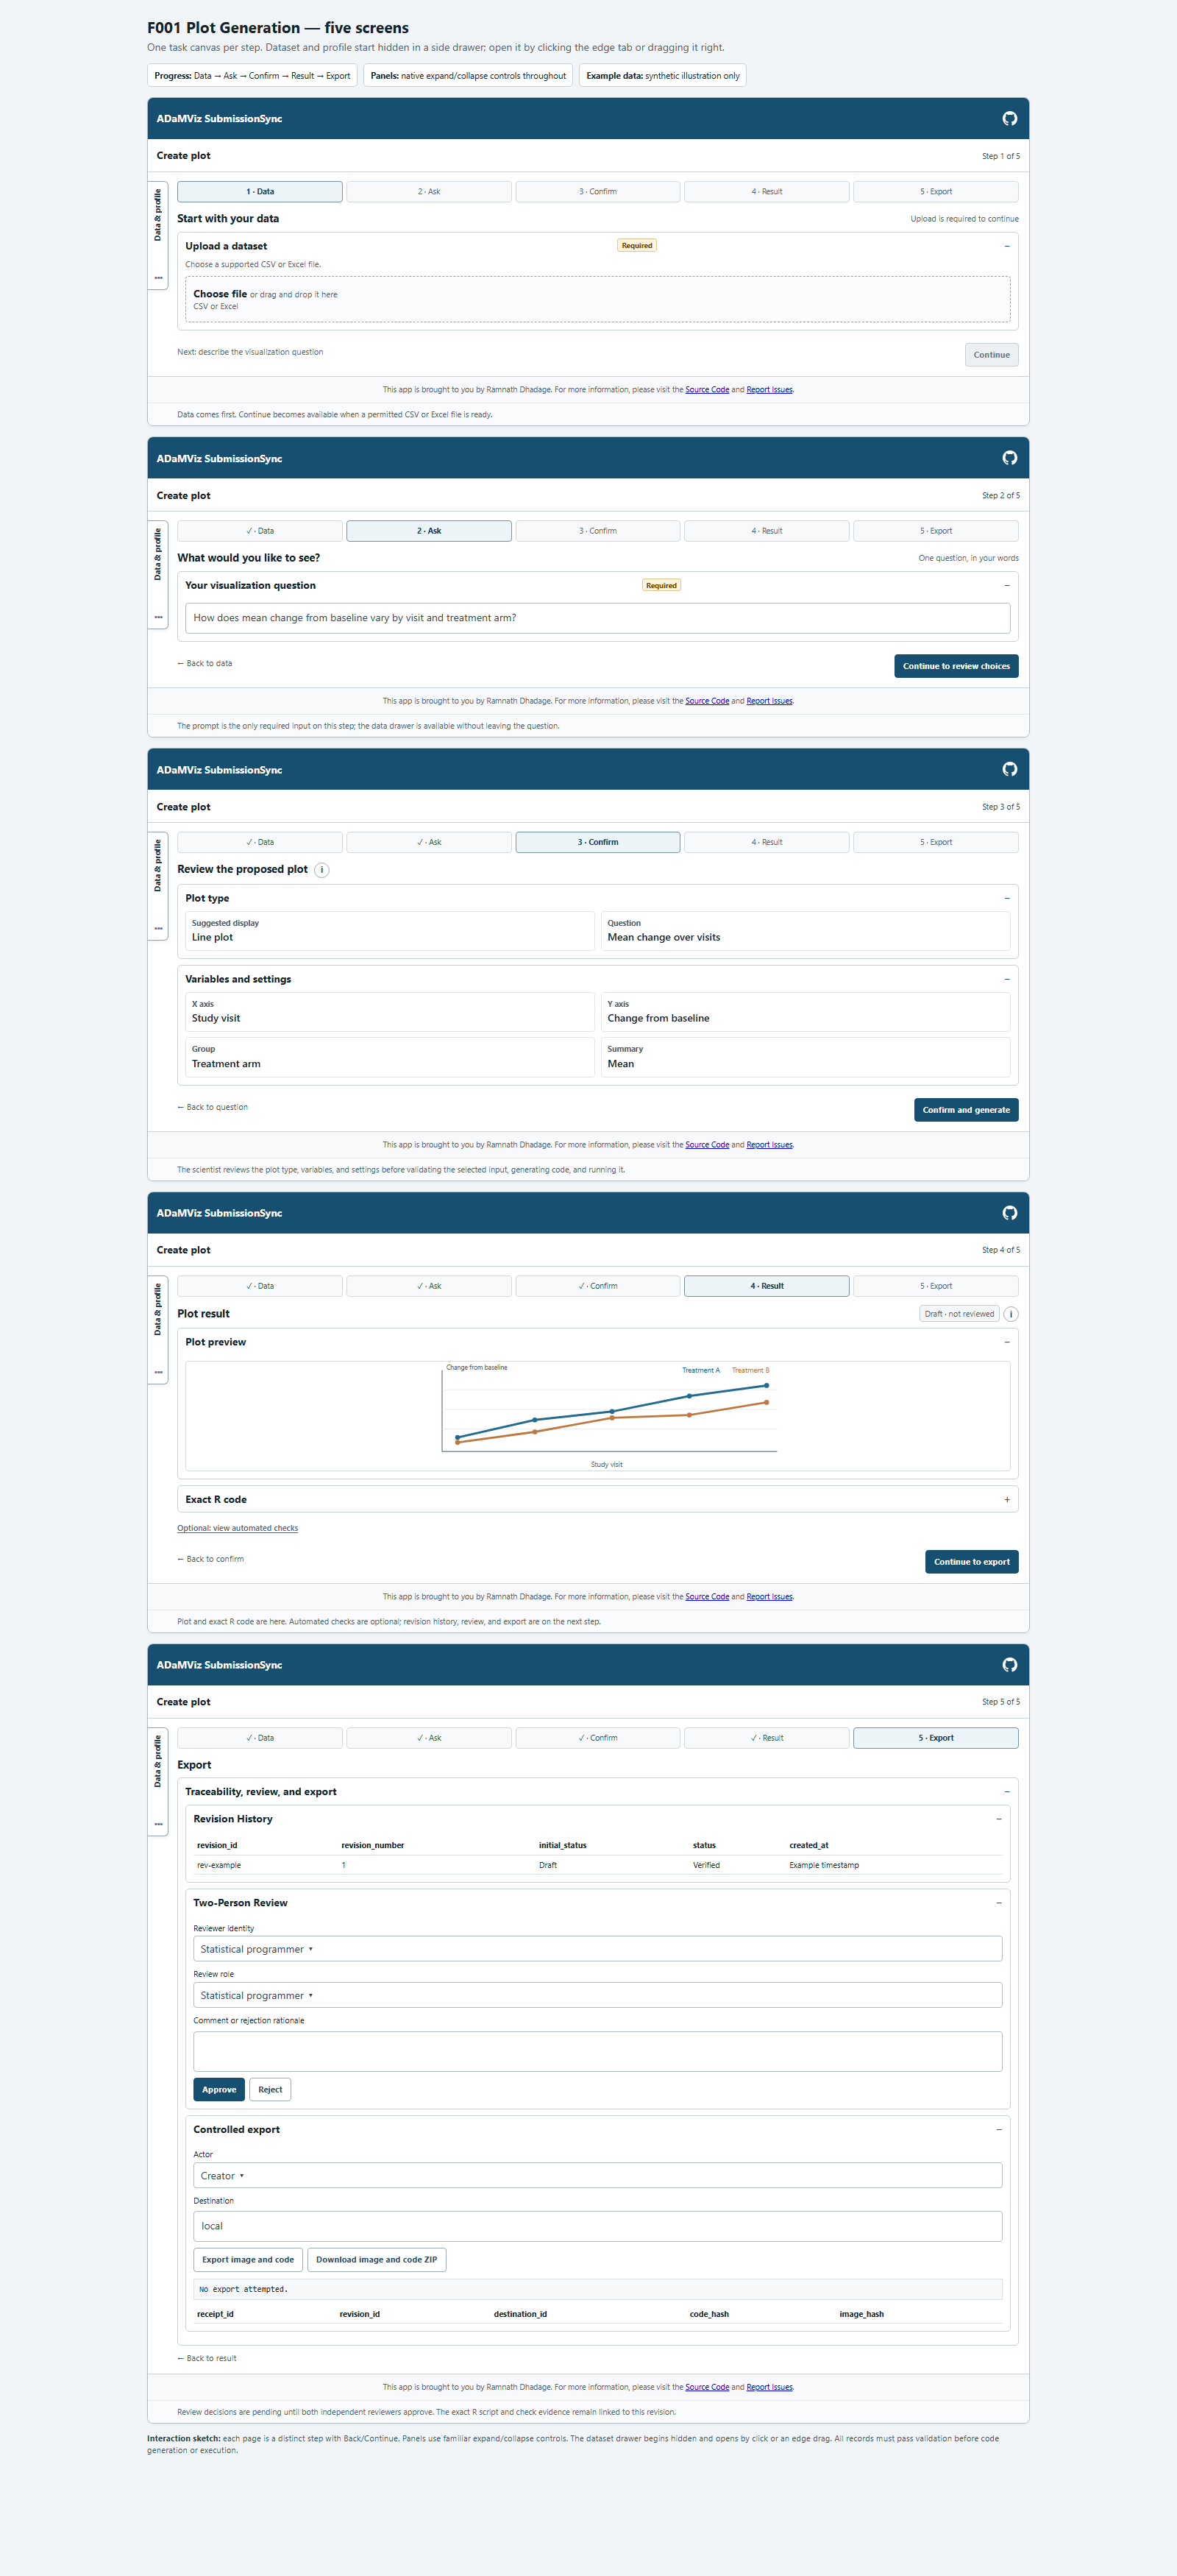1177x2576 pixels.
Task: Open the GitHub icon in the Step 2 header
Action: [1009, 458]
